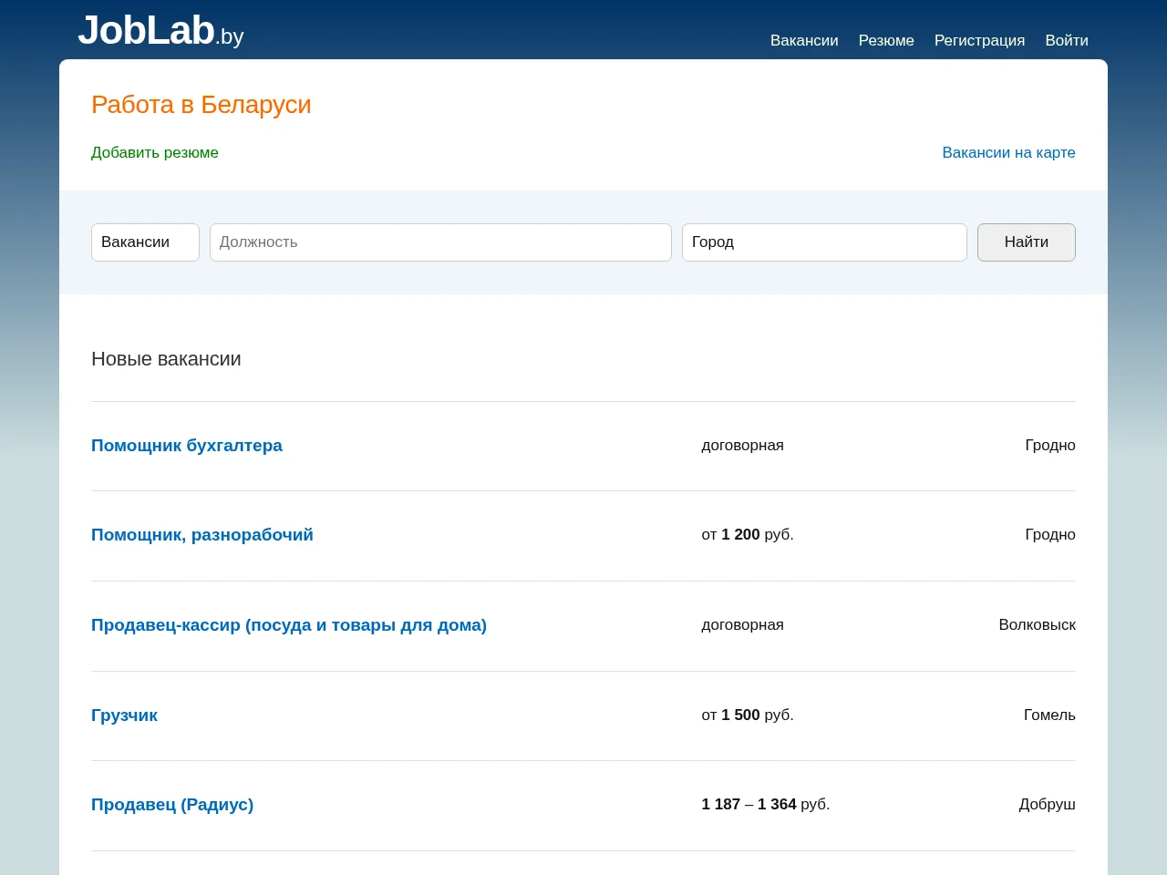Open Регистрация page
Viewport: 1167px width, 875px height.
tap(979, 40)
